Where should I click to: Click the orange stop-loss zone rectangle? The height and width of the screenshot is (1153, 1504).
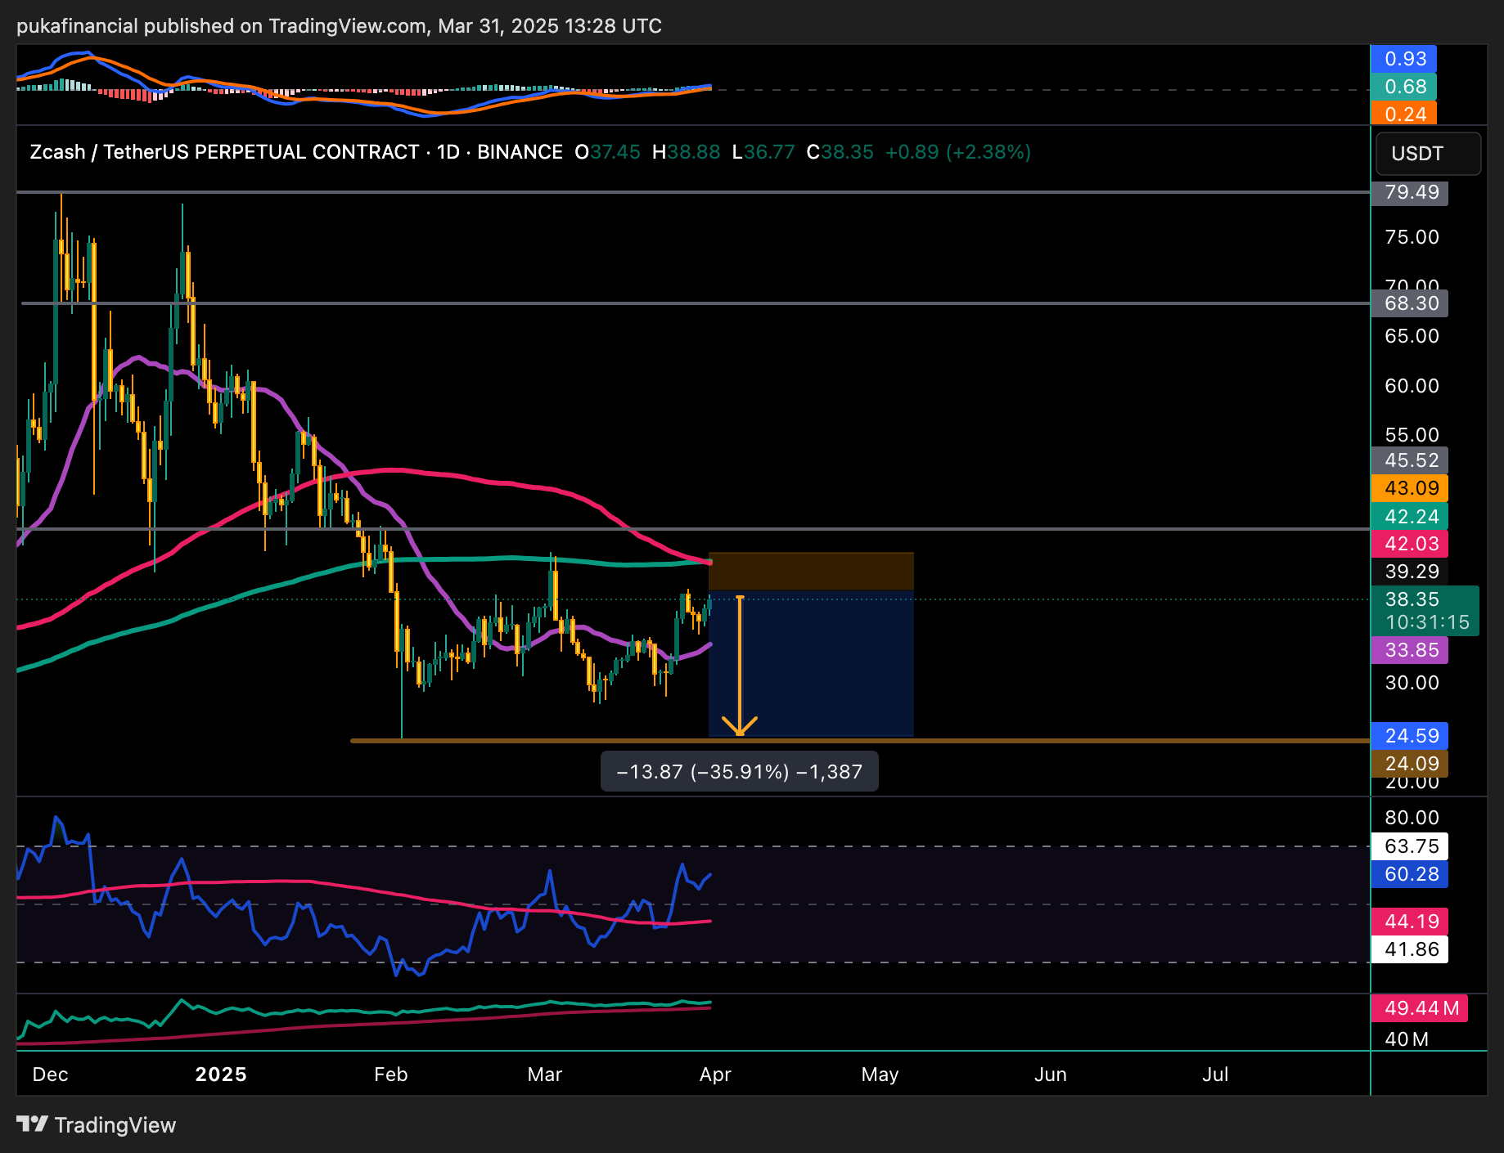pyautogui.click(x=810, y=571)
